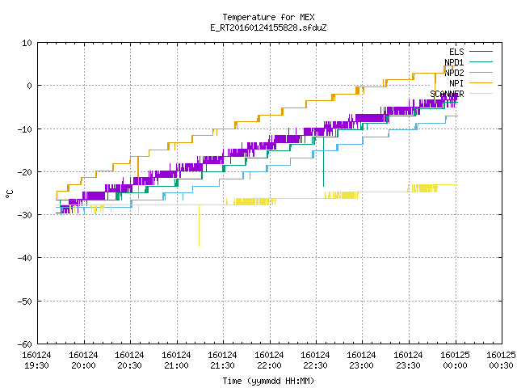Click the y-axis label '-30'
517x388 pixels.
[25, 215]
